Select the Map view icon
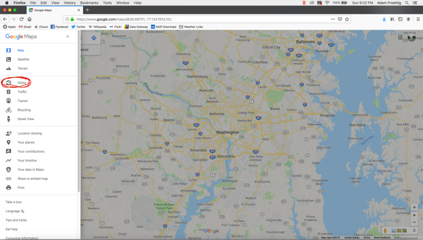Screen dimensions: 423x240 [8, 50]
